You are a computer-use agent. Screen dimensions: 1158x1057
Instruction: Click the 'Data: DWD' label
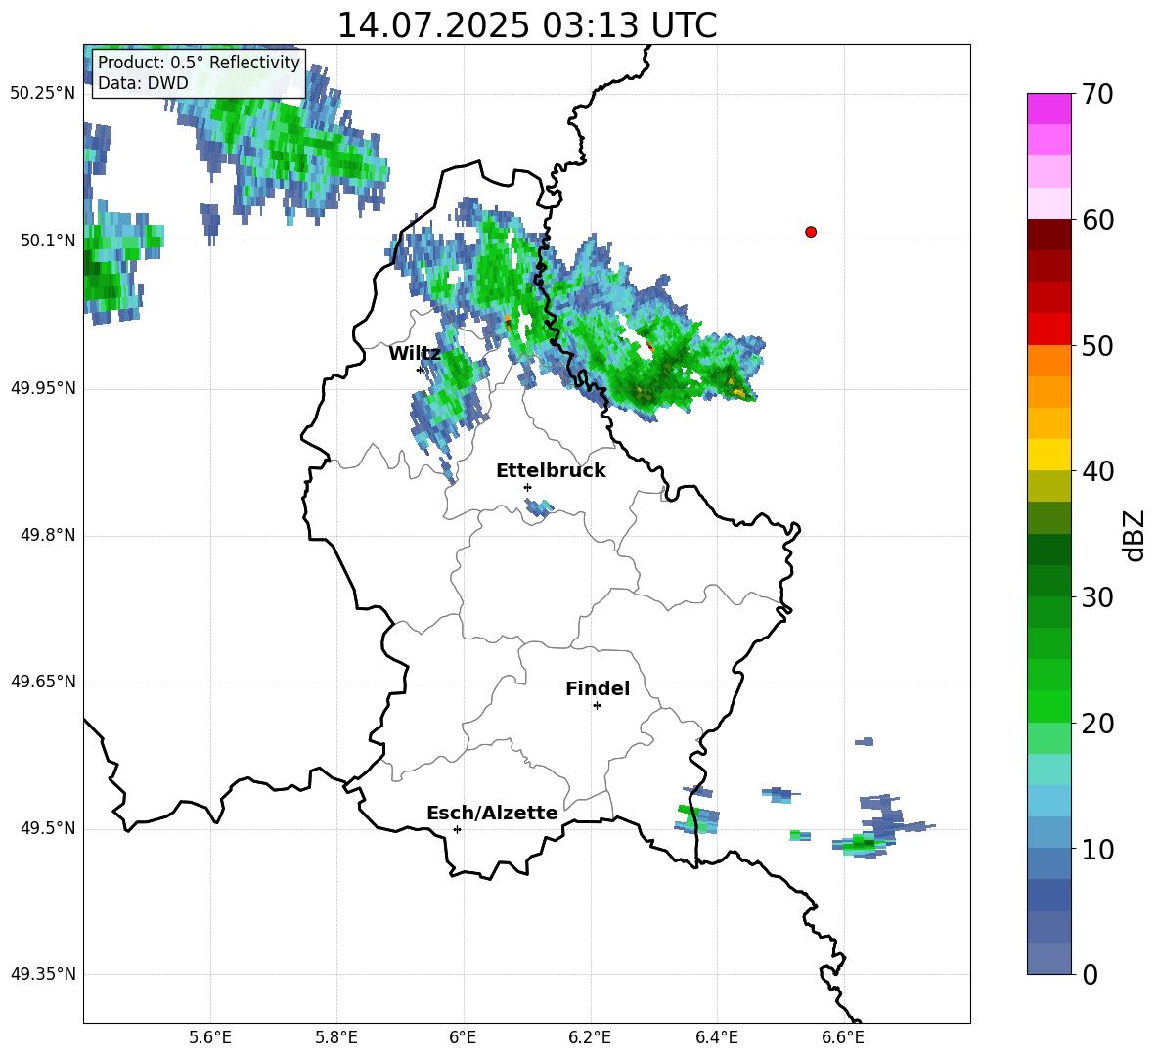coord(143,83)
